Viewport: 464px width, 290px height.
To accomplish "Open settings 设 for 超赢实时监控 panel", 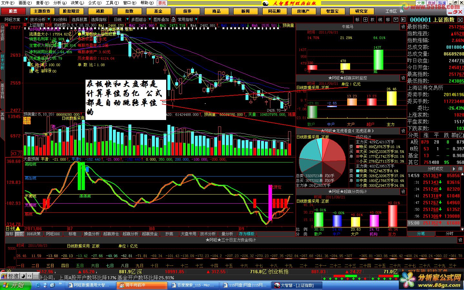I will (x=403, y=78).
